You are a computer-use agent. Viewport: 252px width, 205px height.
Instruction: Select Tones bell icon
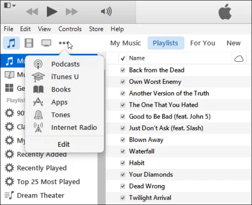tap(38, 115)
